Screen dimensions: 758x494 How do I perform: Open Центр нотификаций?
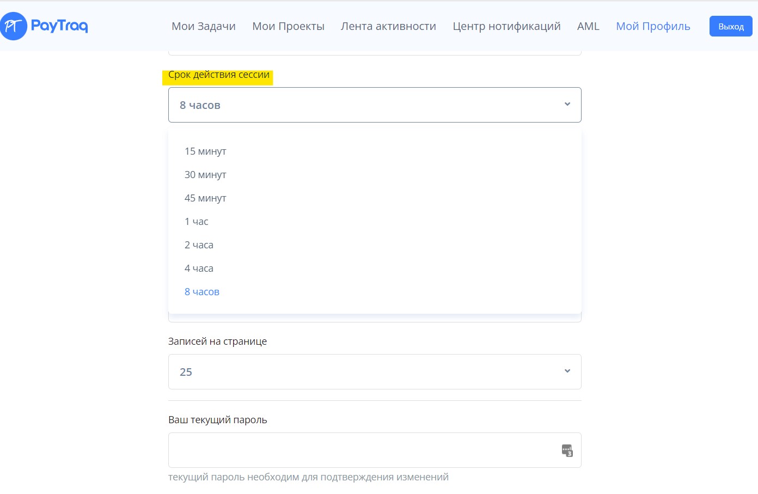point(506,26)
